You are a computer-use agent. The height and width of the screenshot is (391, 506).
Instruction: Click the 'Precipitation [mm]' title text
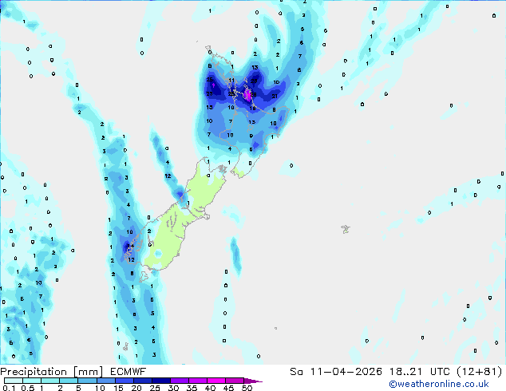tap(52, 372)
